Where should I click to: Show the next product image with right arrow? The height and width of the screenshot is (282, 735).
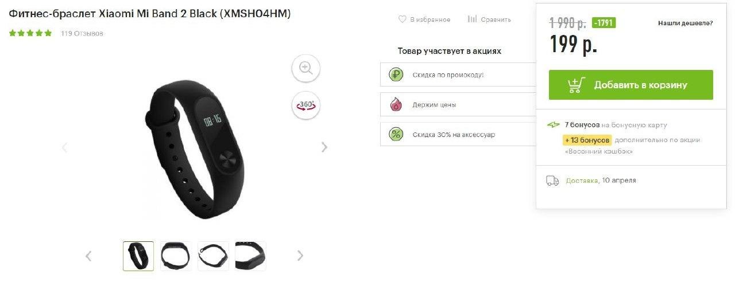[x=324, y=147]
